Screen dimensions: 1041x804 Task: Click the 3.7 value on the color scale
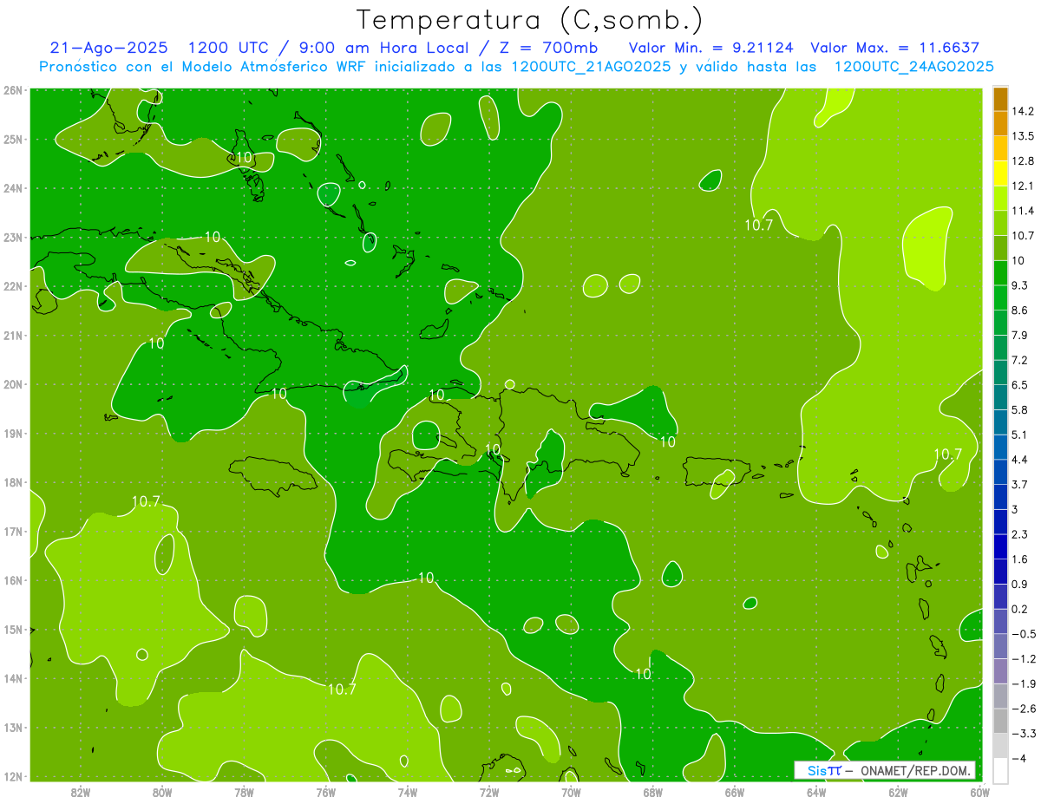[x=1020, y=484]
